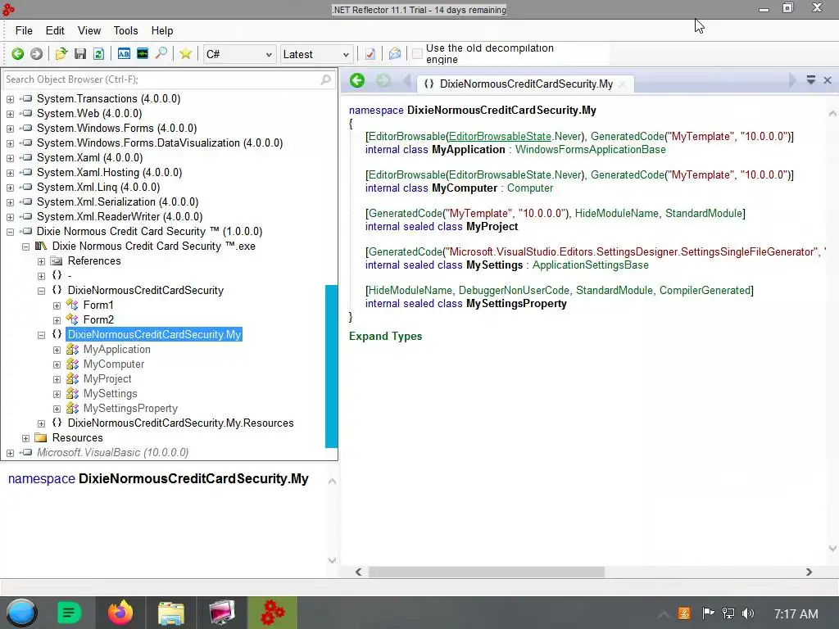The image size is (839, 629).
Task: Follow the EditorBrowsableState link in code
Action: 500,137
